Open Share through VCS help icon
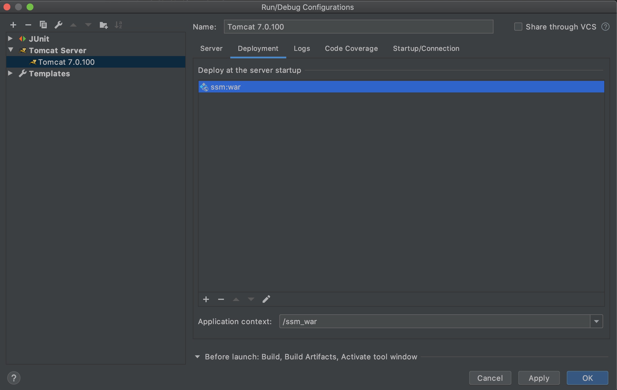This screenshot has width=617, height=390. coord(605,27)
